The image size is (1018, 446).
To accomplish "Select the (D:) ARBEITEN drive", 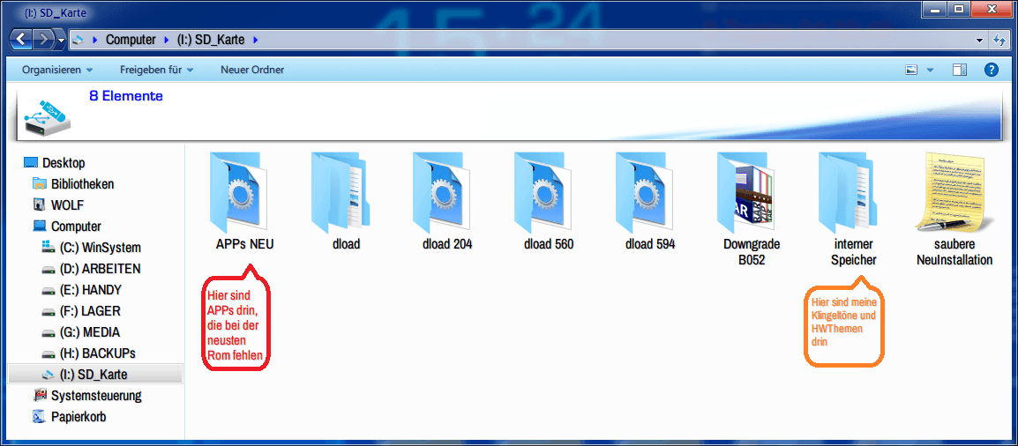I will pos(100,268).
